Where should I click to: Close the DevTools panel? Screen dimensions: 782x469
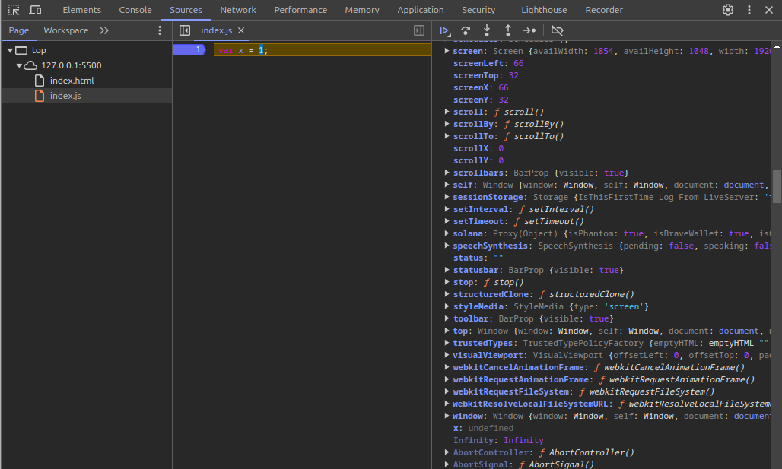coord(769,10)
